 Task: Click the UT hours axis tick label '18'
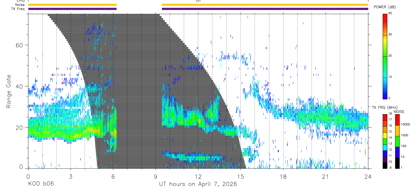pyautogui.click(x=283, y=176)
